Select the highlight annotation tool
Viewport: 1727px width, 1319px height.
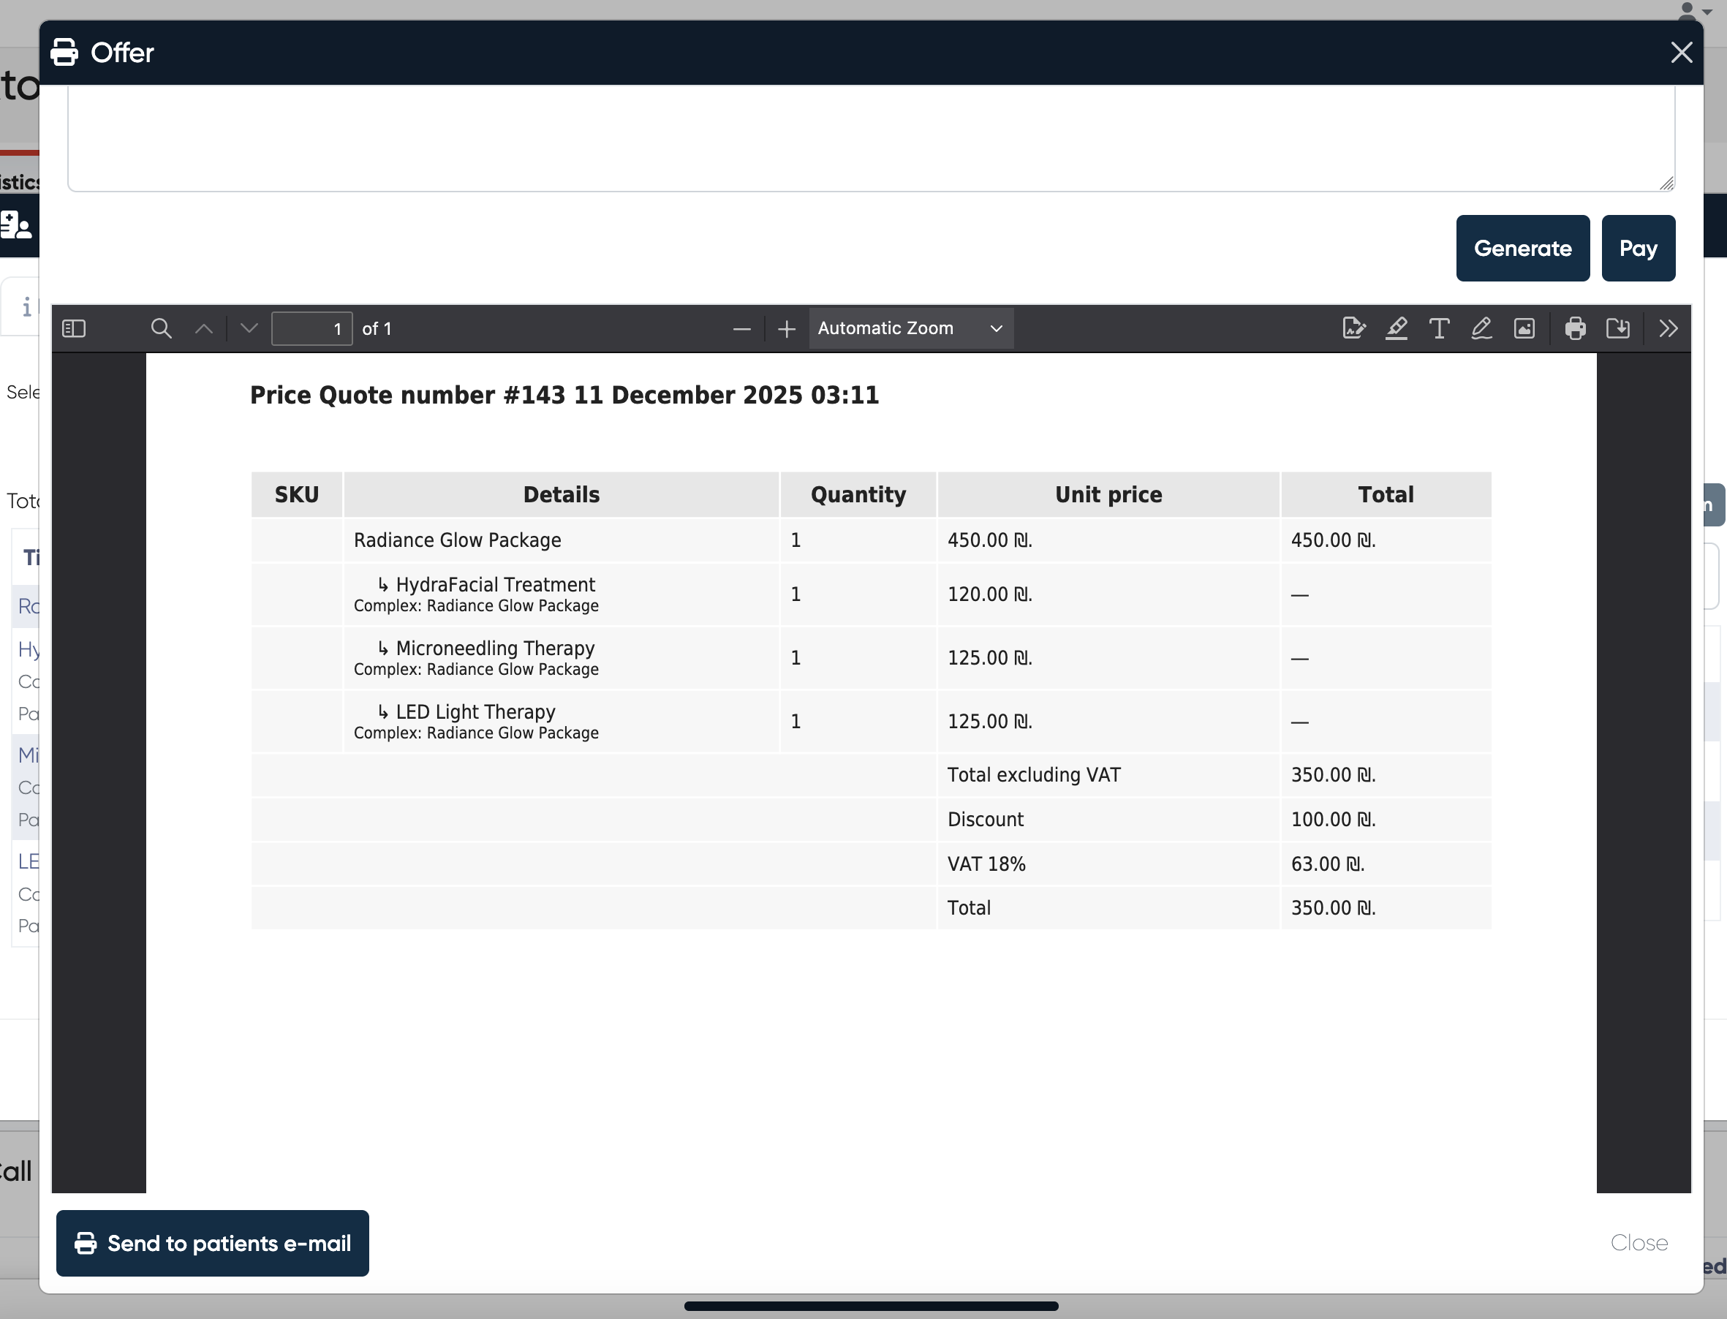pyautogui.click(x=1396, y=328)
